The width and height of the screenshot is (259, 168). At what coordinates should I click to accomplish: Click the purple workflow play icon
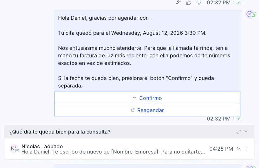coord(249,14)
